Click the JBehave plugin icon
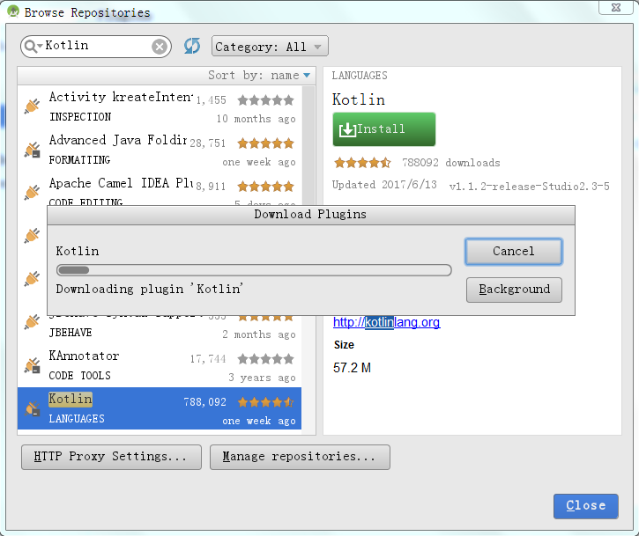 tap(33, 322)
